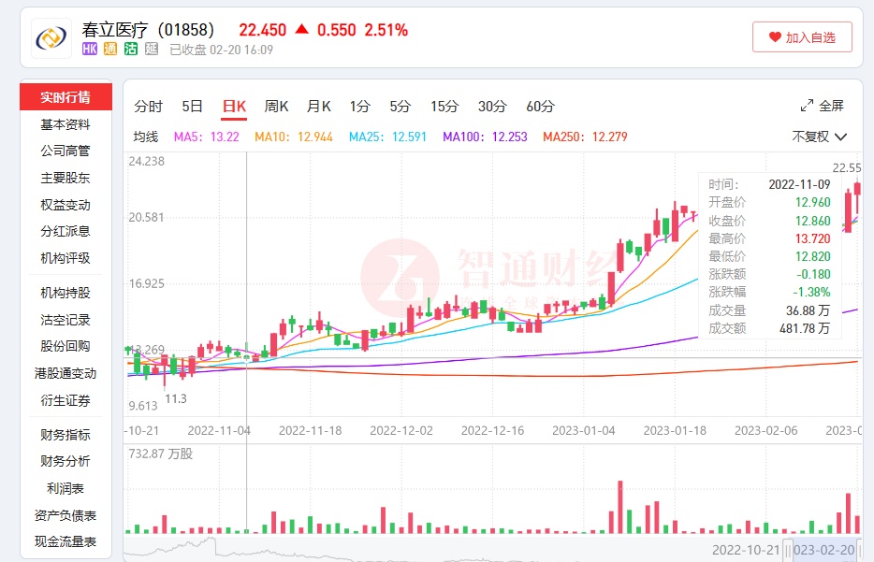
Task: Click the green 沽 badge icon
Action: pos(131,49)
